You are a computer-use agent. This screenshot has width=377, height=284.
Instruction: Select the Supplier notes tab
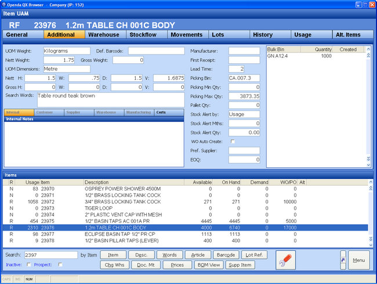[x=79, y=113]
